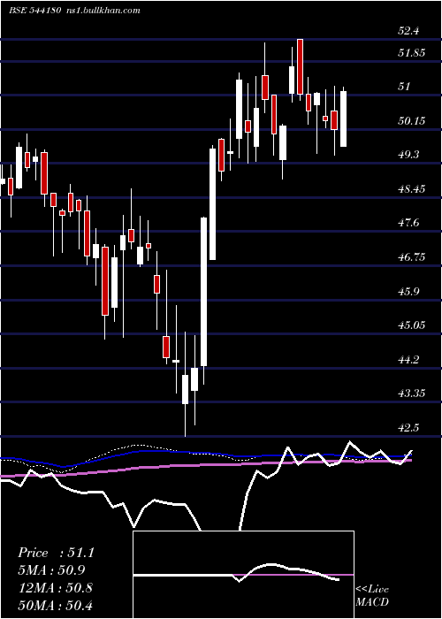Click the 50.15 price axis label
Viewport: 442px width, 619px height.
pos(412,121)
